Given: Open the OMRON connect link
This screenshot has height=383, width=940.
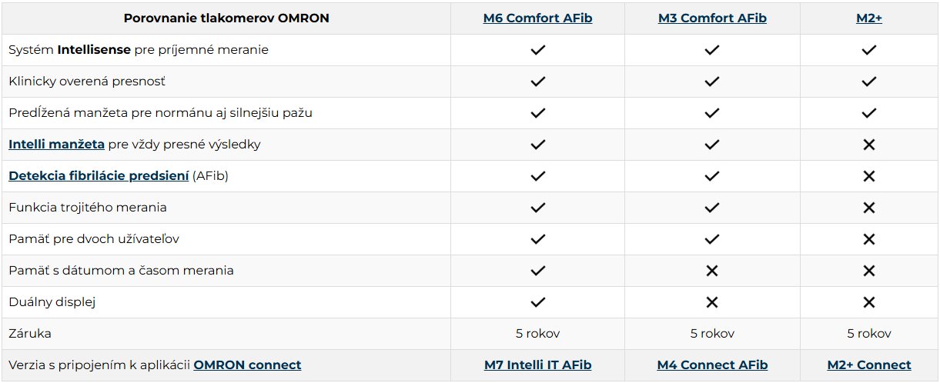Looking at the screenshot, I should click(x=247, y=365).
